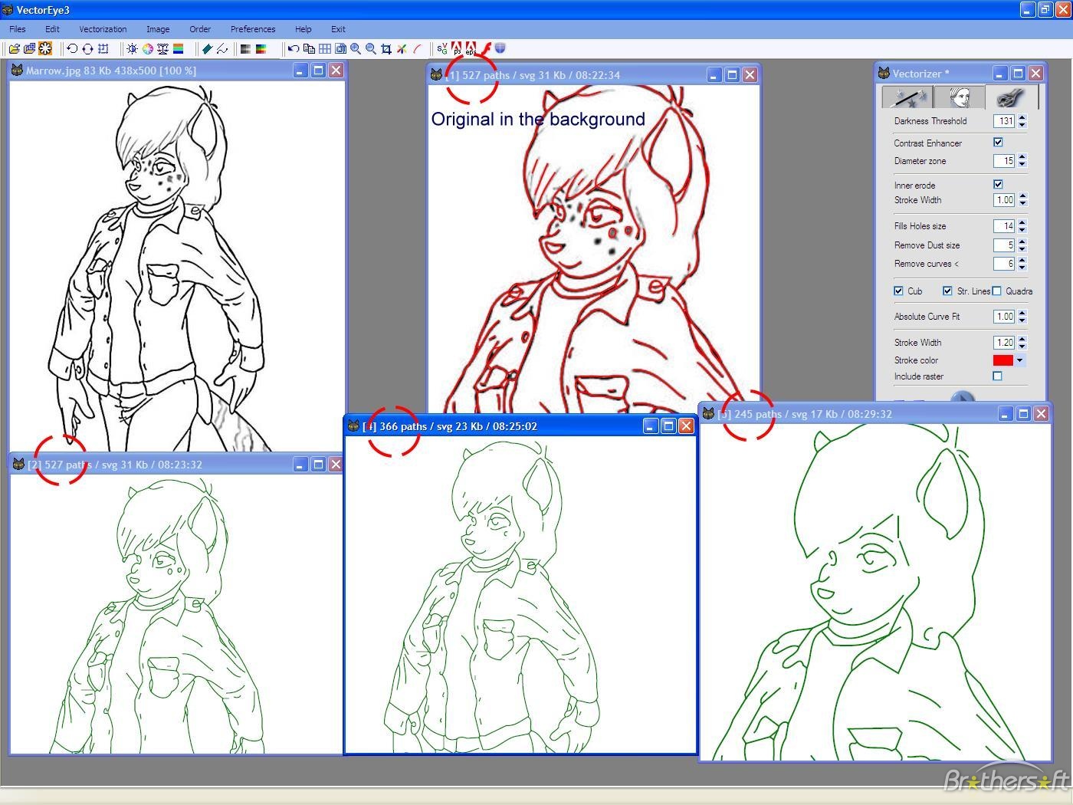Open the Preferences menu
Viewport: 1073px width, 805px height.
[x=253, y=29]
